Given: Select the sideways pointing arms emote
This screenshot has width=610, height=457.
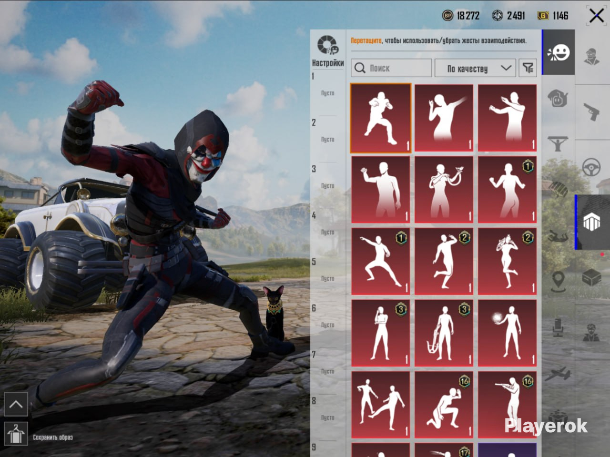Looking at the screenshot, I should point(507,118).
